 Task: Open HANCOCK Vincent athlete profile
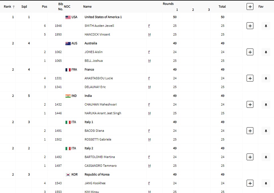[x=97, y=34]
